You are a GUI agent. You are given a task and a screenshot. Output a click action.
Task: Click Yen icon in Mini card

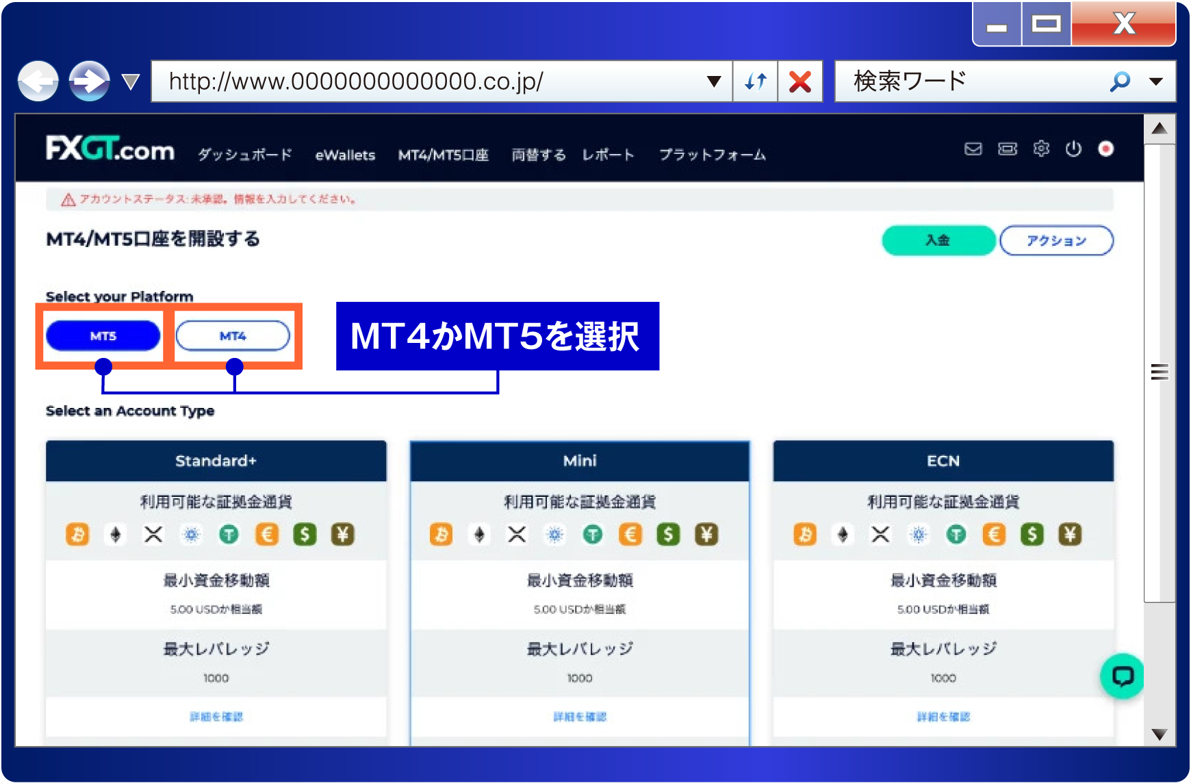707,535
